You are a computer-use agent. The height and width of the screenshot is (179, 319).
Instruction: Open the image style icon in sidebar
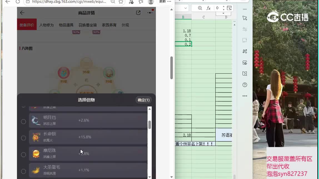pos(245,63)
